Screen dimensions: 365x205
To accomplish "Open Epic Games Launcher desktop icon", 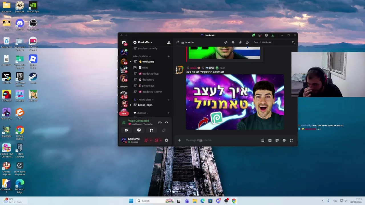I will pos(20,79).
